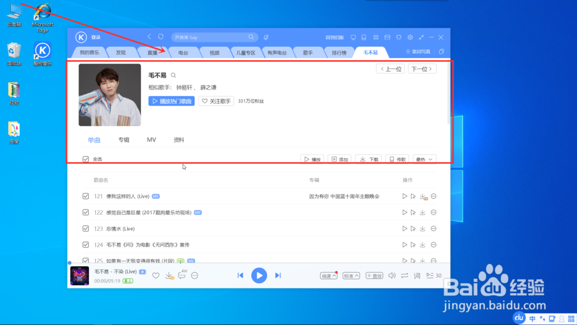Click the 传歌 transfer button
The image size is (577, 325).
[398, 159]
